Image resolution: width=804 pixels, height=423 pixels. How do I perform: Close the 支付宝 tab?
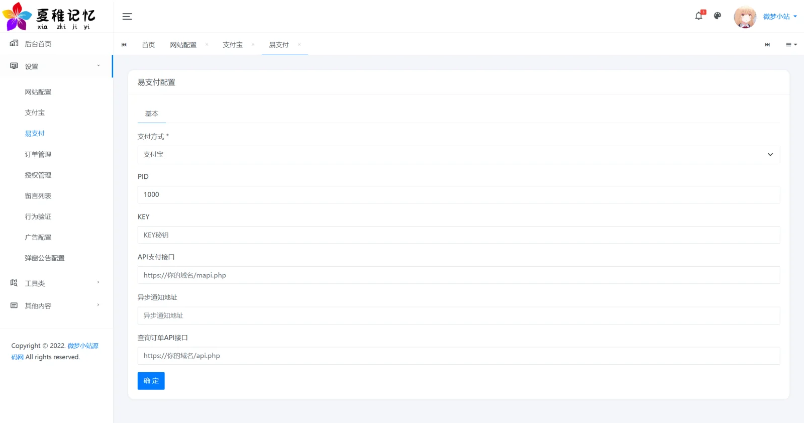[x=253, y=45]
